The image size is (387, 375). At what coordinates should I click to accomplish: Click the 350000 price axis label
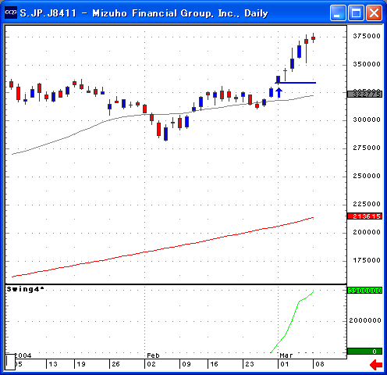367,64
